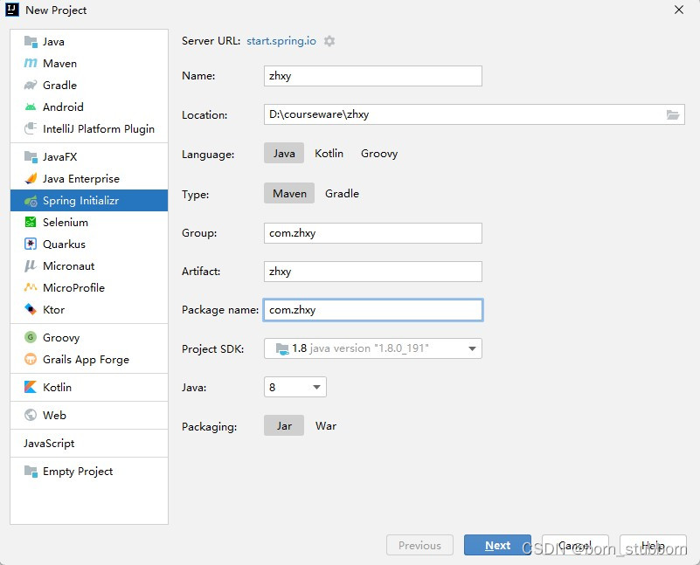Select the Quarkus generator label
700x565 pixels.
pos(64,244)
